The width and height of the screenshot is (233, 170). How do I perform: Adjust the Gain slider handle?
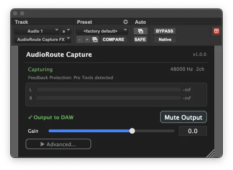click(132, 131)
